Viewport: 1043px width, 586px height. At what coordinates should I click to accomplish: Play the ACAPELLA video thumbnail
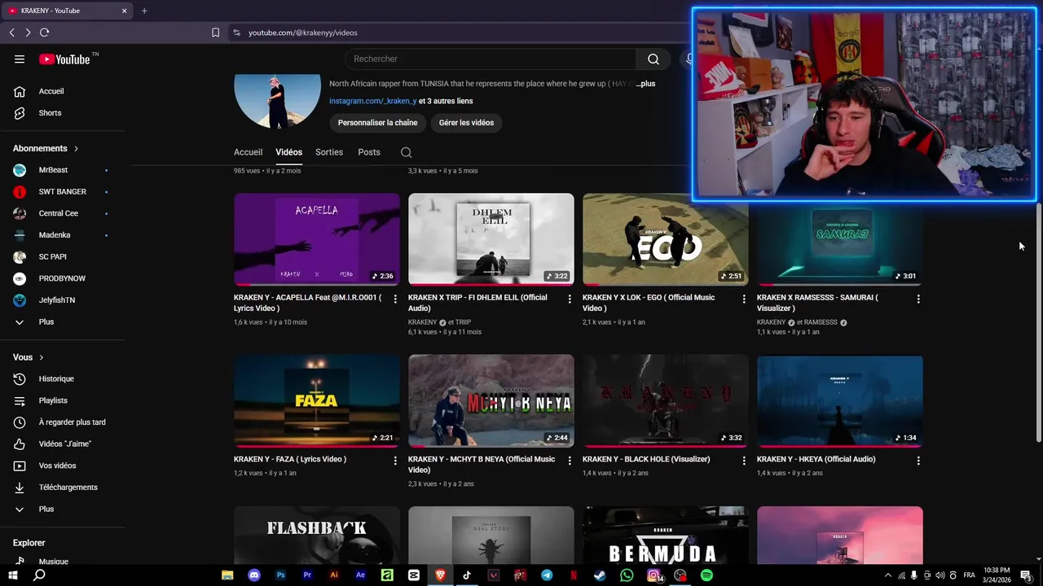pyautogui.click(x=317, y=239)
